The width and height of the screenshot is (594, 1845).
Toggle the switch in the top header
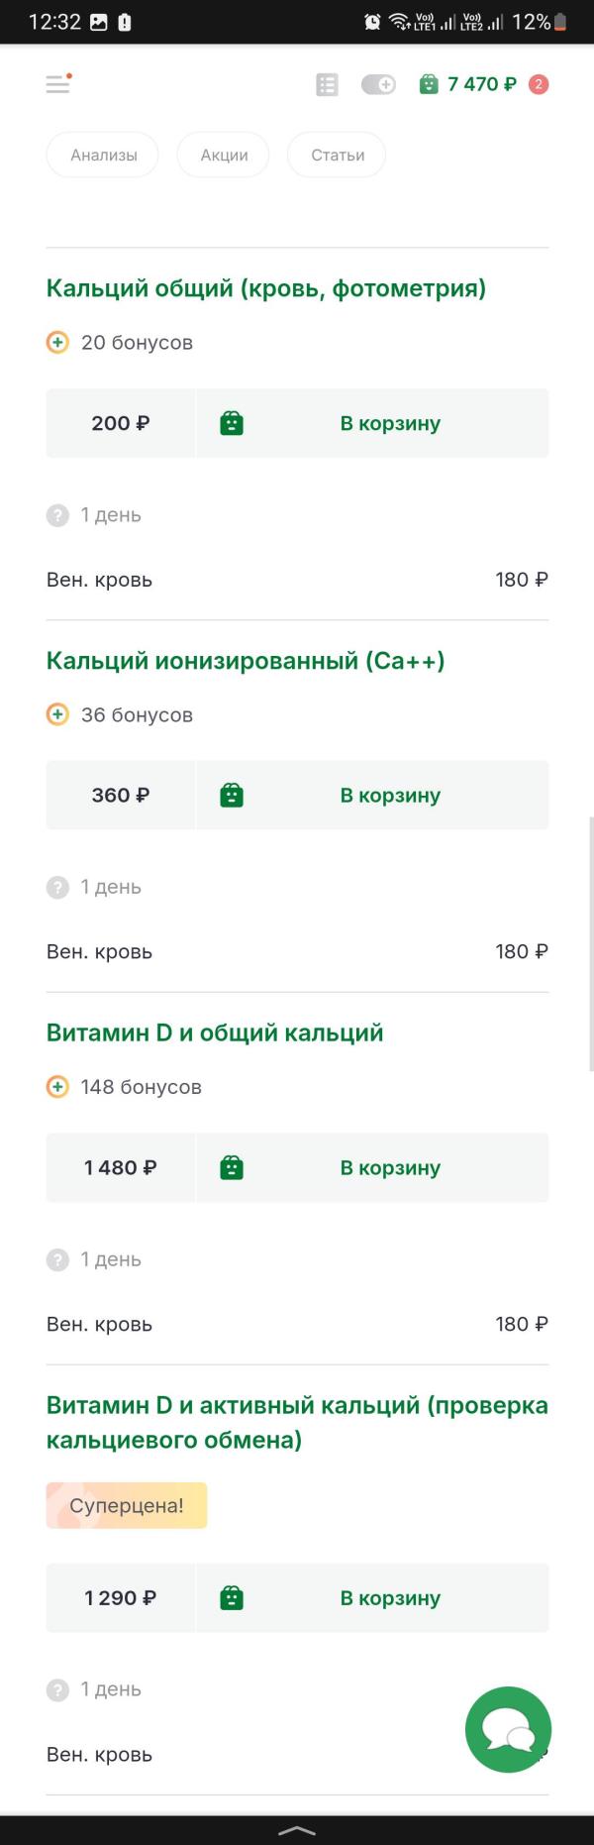378,85
